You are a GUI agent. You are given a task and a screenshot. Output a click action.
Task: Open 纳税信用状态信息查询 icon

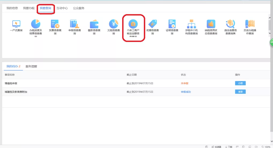(x=211, y=24)
